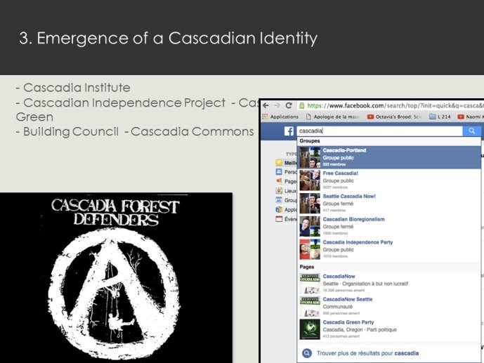Click the 'Cascadian Independence Project' bullet text
The width and height of the screenshot is (484, 363).
tap(124, 103)
